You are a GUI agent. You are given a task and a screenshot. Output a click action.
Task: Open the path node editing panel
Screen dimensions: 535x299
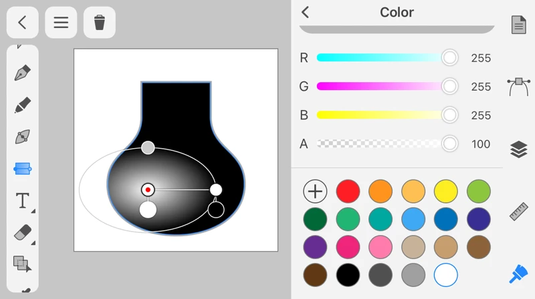(x=518, y=86)
